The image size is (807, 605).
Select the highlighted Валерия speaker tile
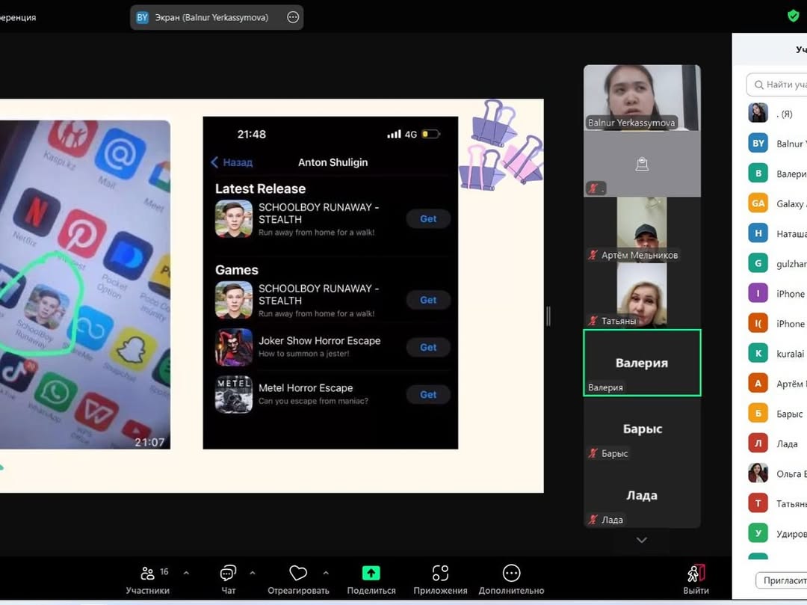pyautogui.click(x=642, y=363)
